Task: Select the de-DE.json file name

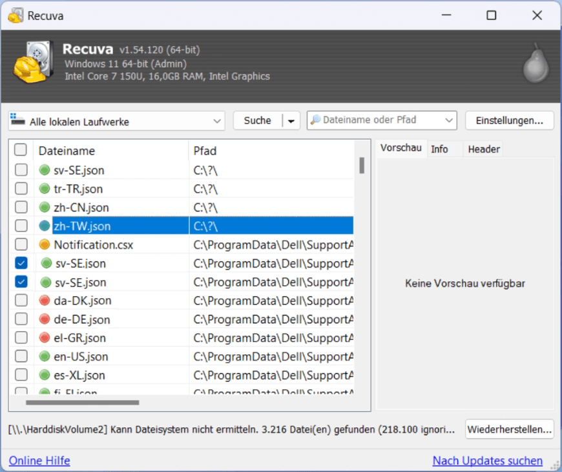Action: [x=82, y=319]
